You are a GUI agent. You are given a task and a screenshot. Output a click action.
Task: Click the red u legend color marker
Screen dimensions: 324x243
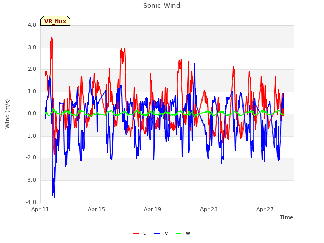pos(136,234)
